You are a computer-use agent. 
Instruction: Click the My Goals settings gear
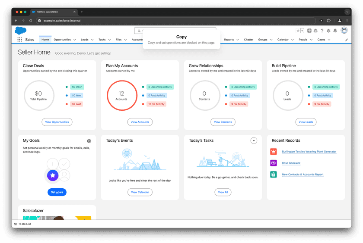(x=89, y=141)
